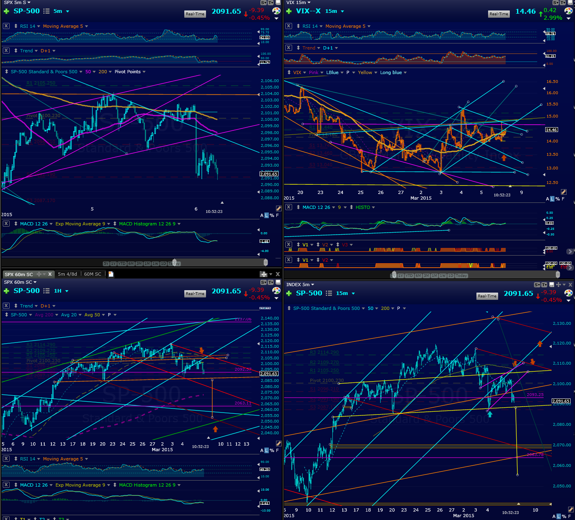Remove the Trend study in SPX 5m panel
Viewport: 575px width, 520px height.
(x=6, y=50)
